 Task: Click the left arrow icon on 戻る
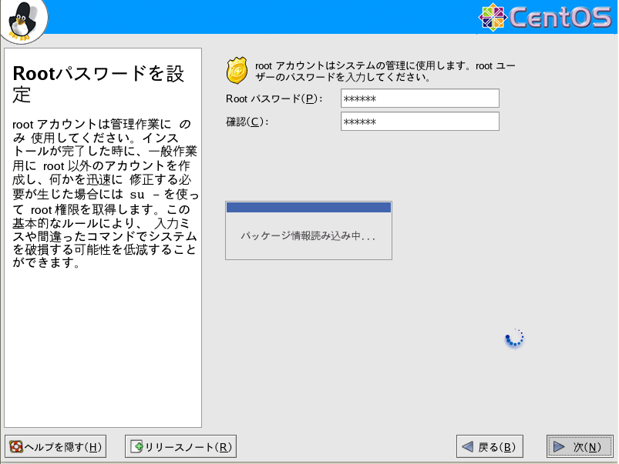click(468, 446)
